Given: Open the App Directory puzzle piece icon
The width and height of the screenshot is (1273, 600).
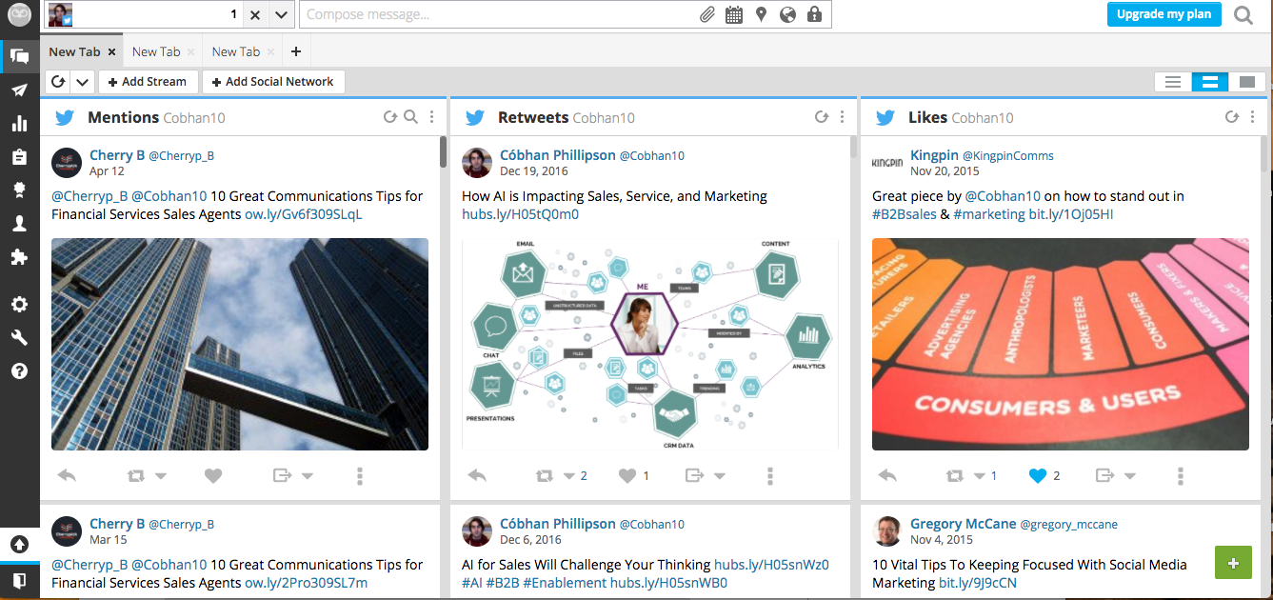Looking at the screenshot, I should (x=19, y=256).
